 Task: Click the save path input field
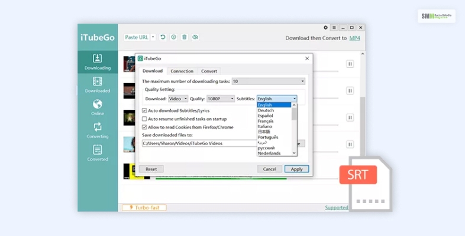coord(199,143)
